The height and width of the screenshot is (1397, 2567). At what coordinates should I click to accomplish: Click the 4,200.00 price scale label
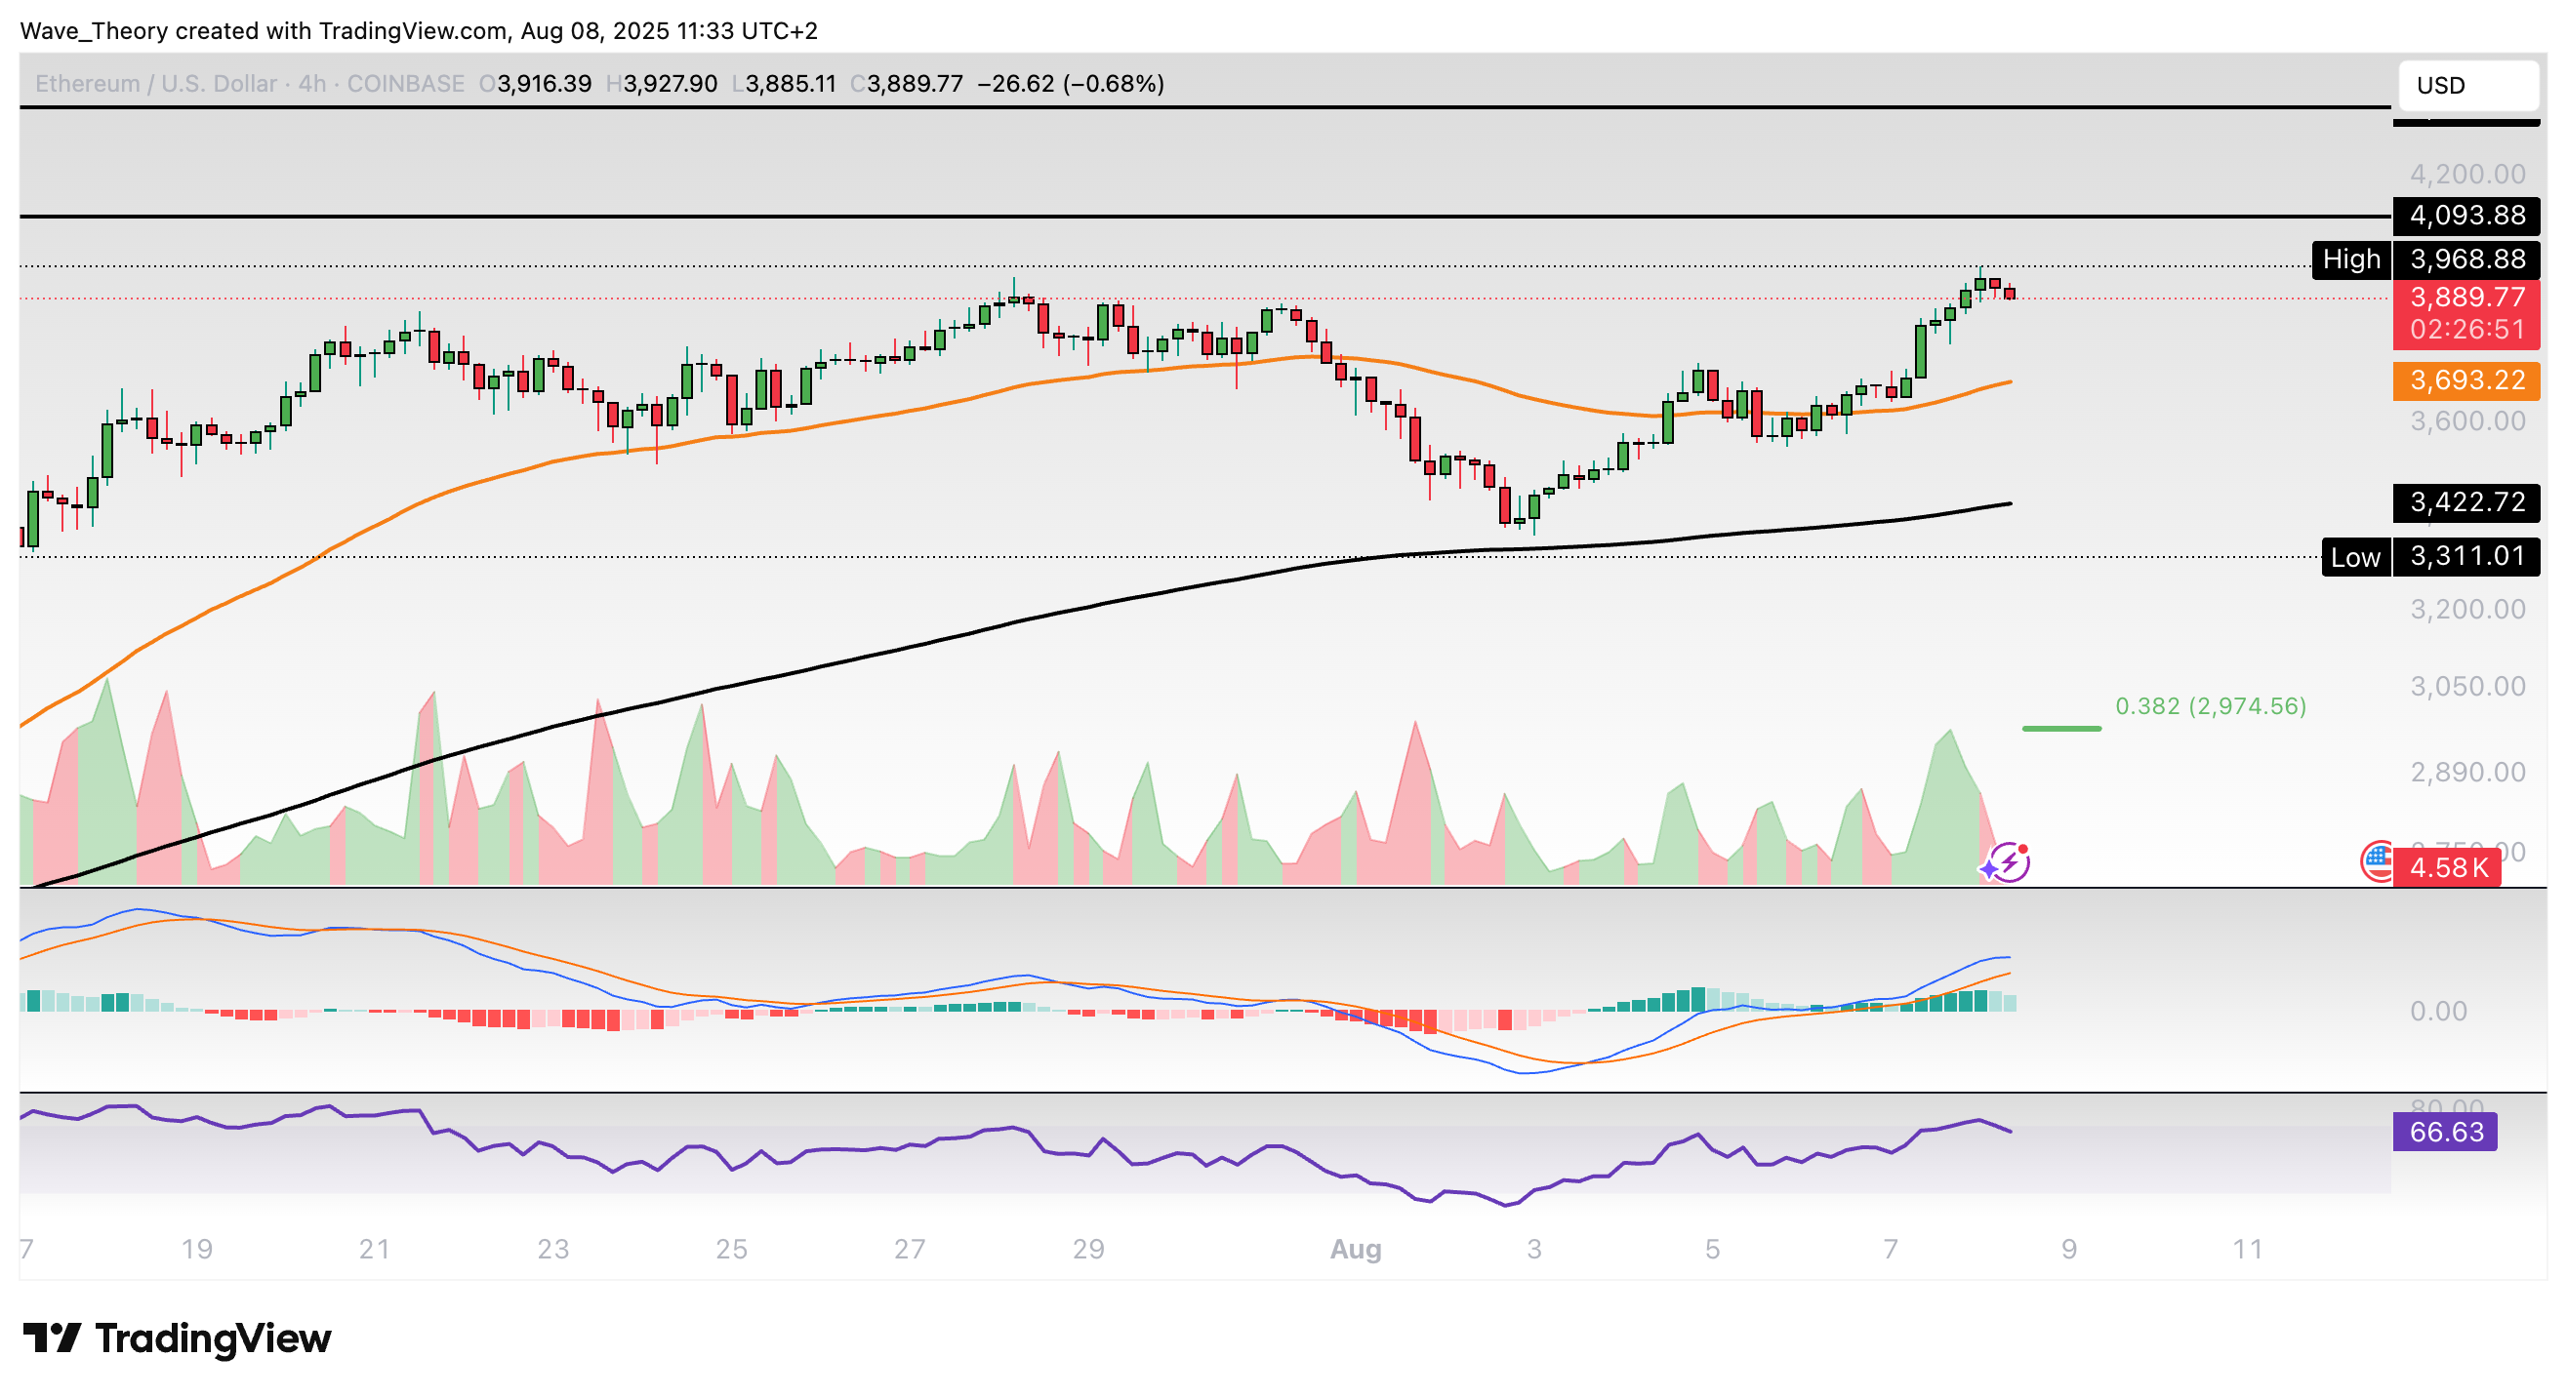click(x=2466, y=175)
